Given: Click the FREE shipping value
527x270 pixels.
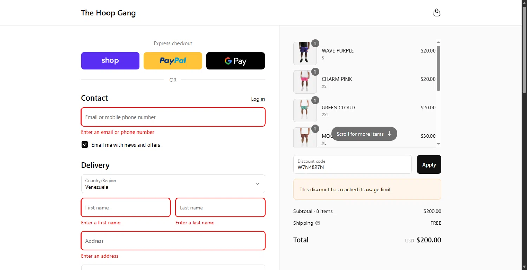Looking at the screenshot, I should point(436,223).
